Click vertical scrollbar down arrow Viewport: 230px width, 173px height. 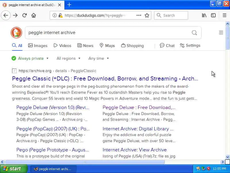(227, 157)
